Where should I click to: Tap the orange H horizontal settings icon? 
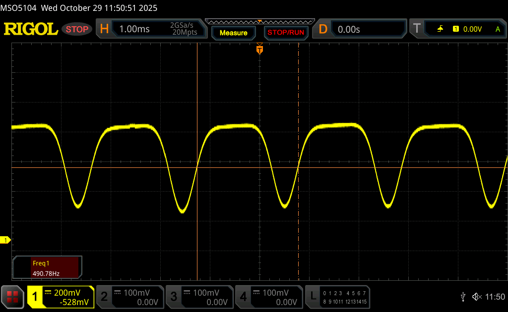[x=104, y=29]
